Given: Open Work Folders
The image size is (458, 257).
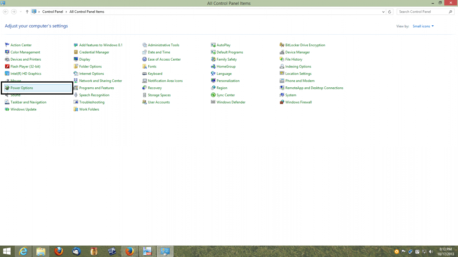Looking at the screenshot, I should [89, 109].
